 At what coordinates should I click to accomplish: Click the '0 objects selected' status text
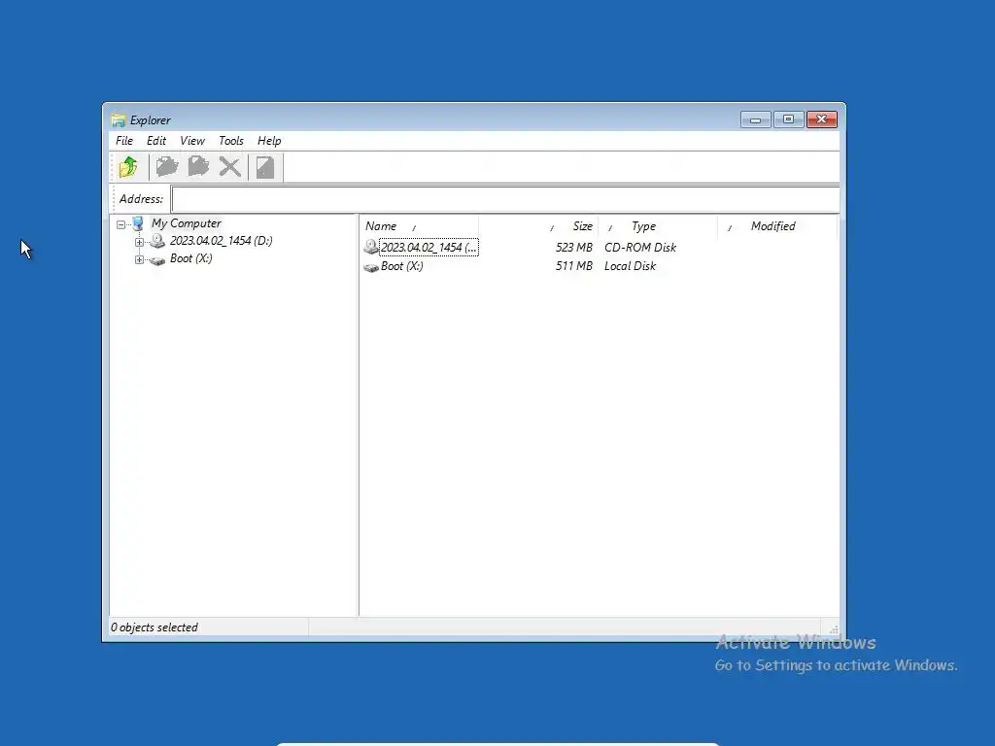[x=154, y=627]
